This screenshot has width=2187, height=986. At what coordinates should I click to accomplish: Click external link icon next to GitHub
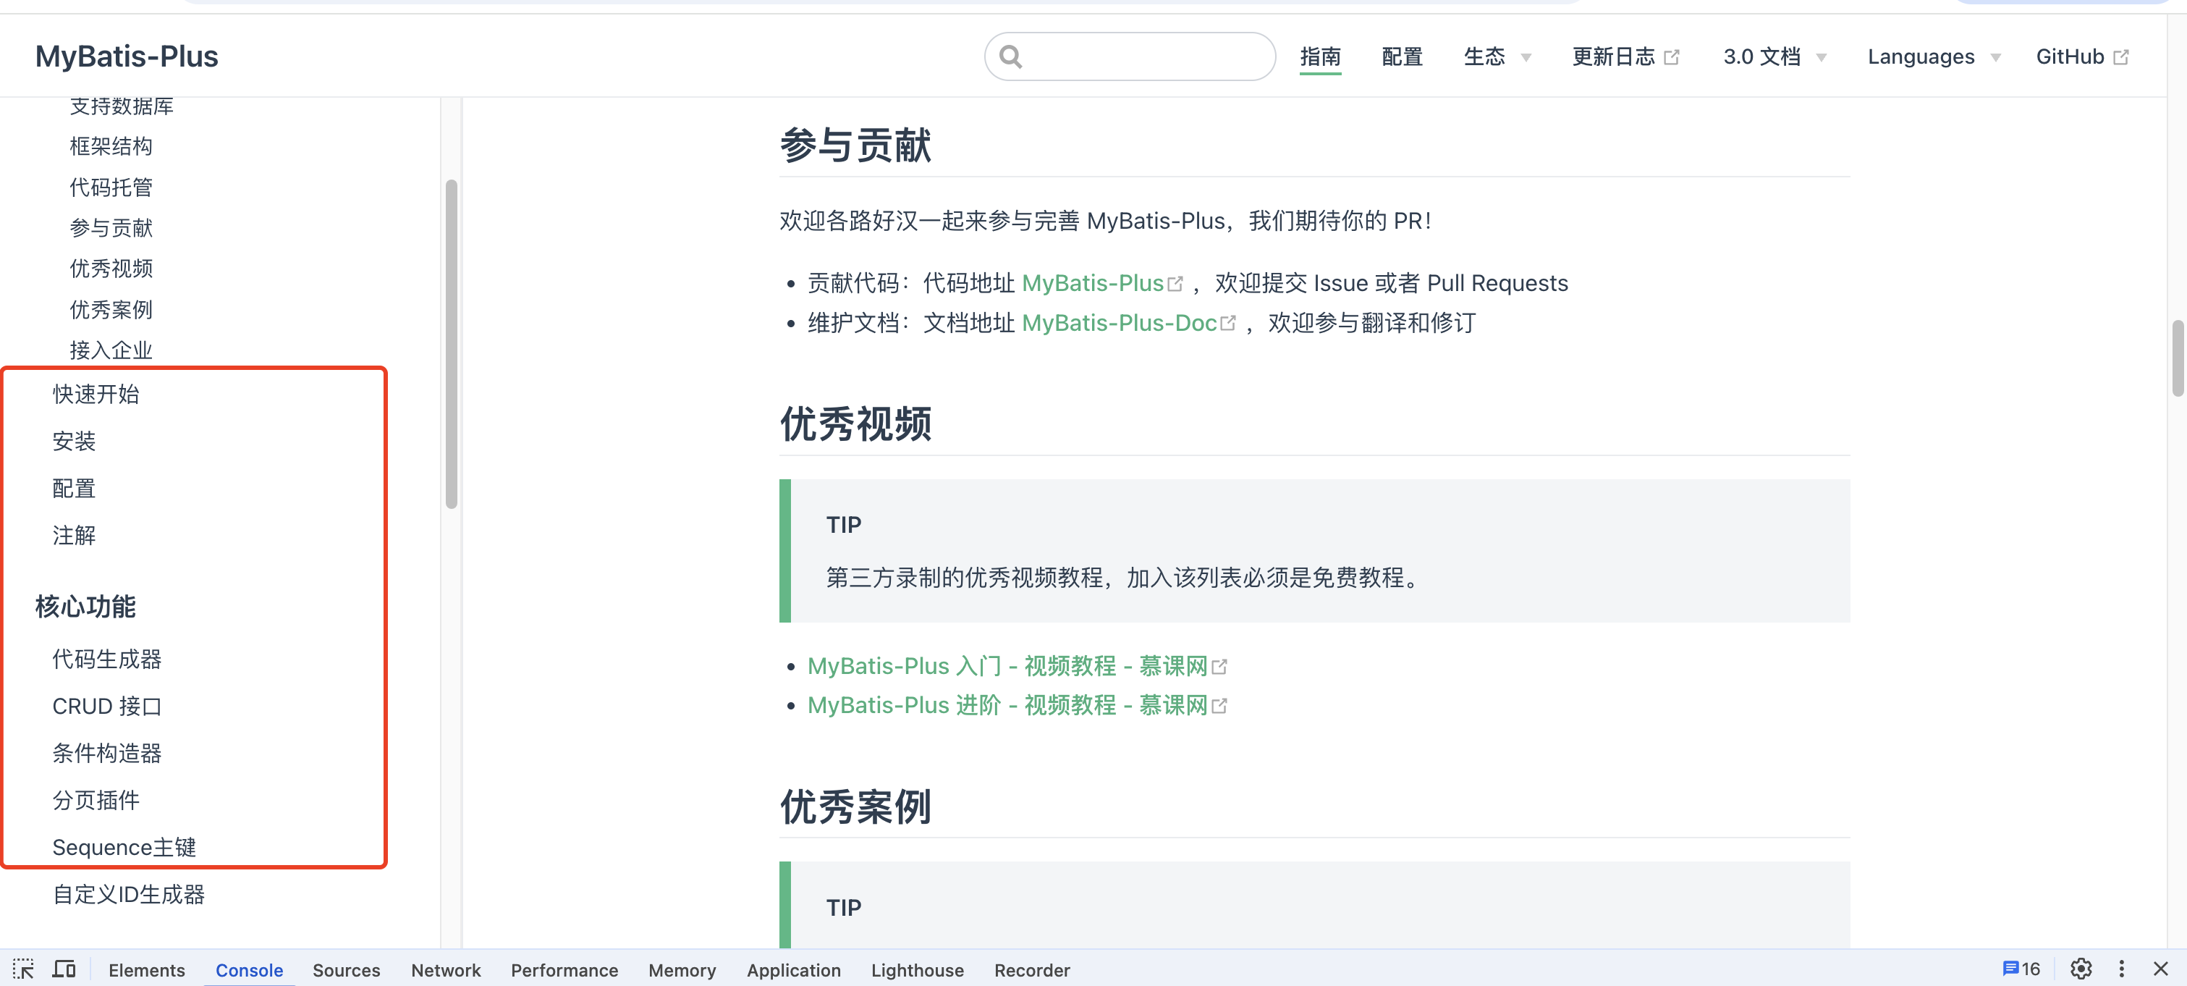(x=2120, y=57)
